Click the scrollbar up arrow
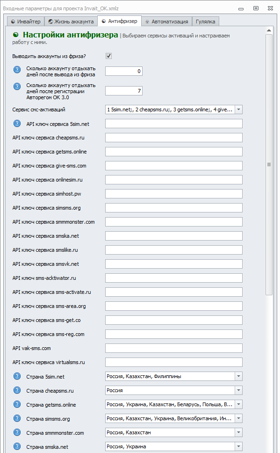This screenshot has width=280, height=453. tap(269, 30)
